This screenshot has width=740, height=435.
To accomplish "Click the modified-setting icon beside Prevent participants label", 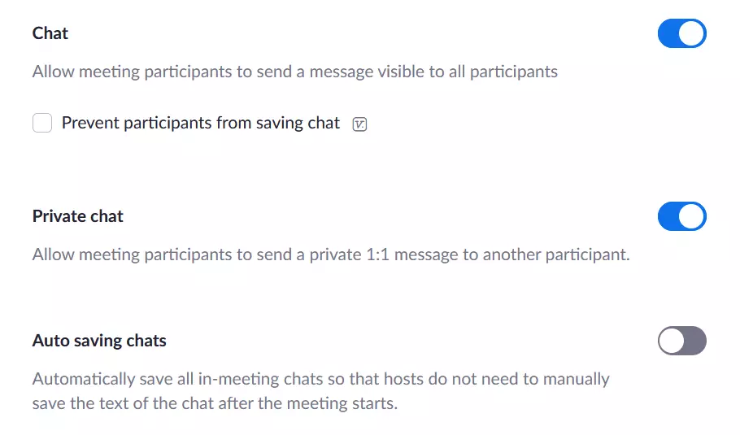I will coord(360,124).
